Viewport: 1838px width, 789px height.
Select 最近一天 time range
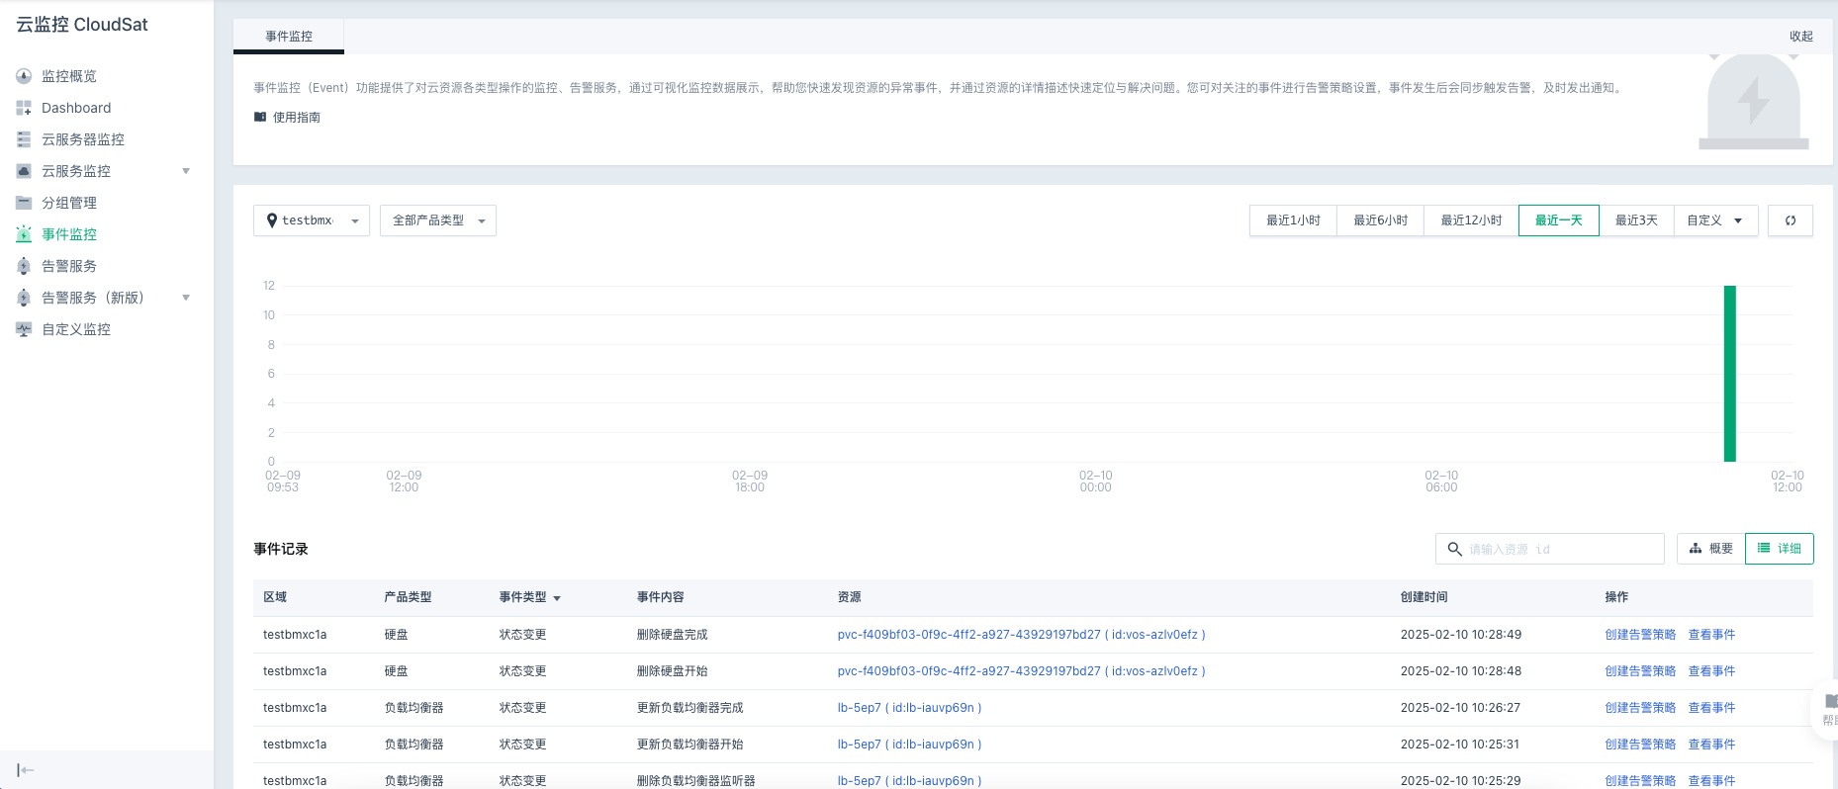point(1559,220)
